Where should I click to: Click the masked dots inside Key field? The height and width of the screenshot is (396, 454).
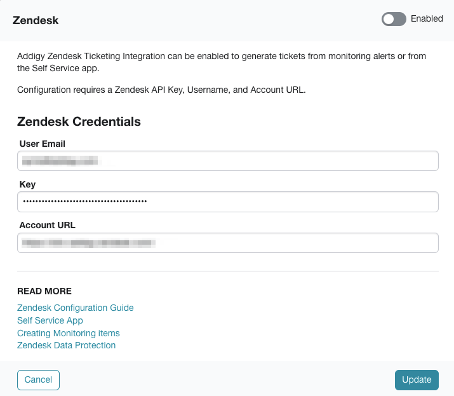[x=85, y=201]
